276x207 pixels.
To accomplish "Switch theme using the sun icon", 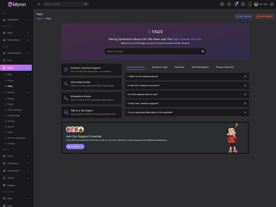I will 229,4.
